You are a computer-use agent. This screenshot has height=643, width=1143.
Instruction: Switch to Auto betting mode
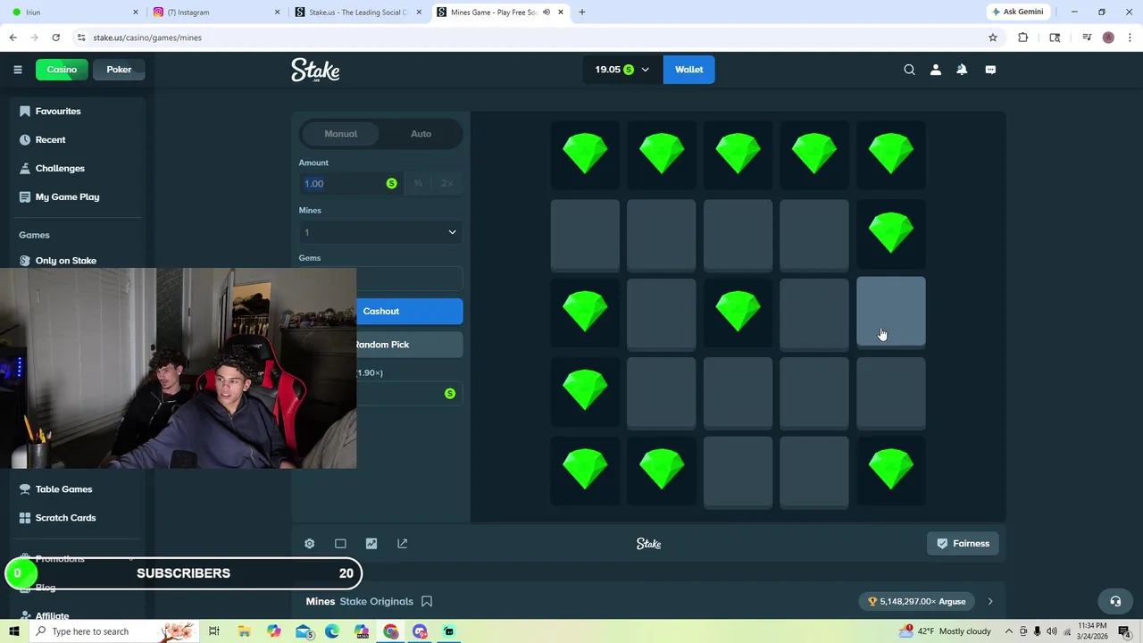click(x=421, y=134)
